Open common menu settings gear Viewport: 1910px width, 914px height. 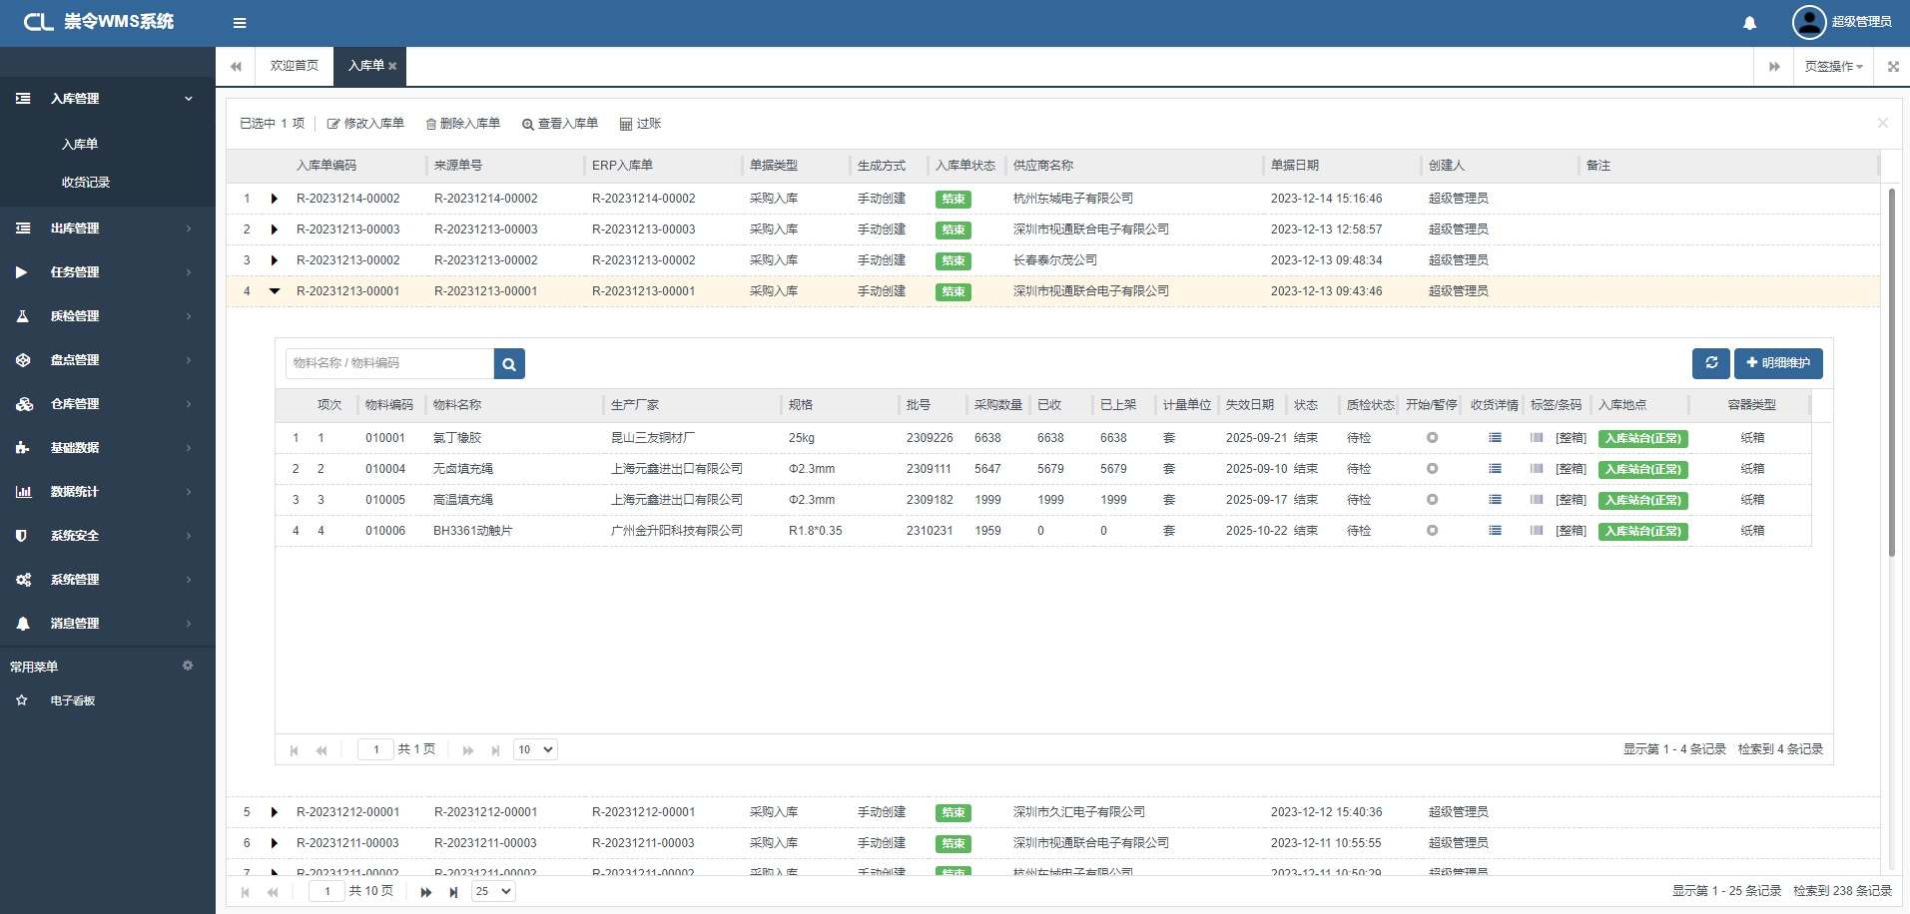point(188,666)
